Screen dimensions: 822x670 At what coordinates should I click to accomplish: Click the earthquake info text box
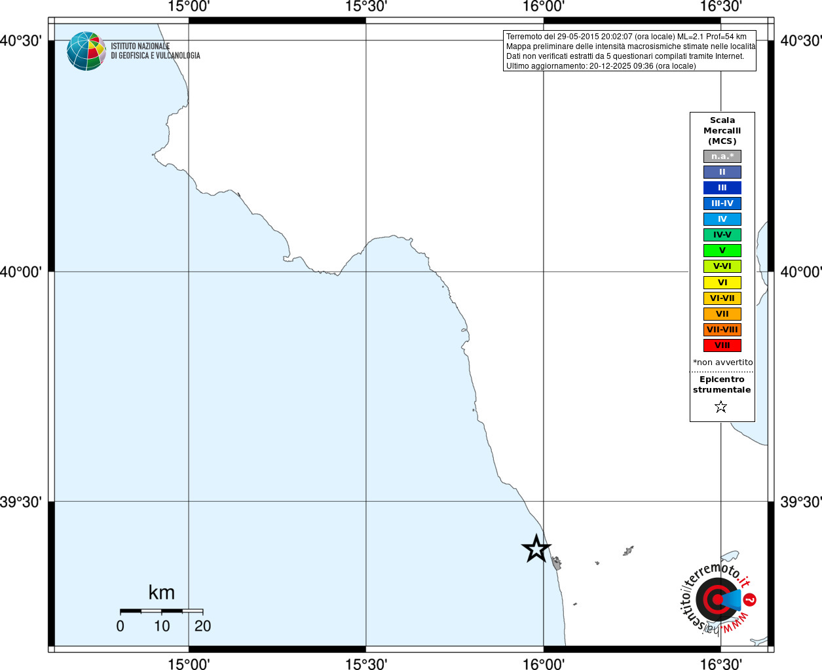(629, 51)
